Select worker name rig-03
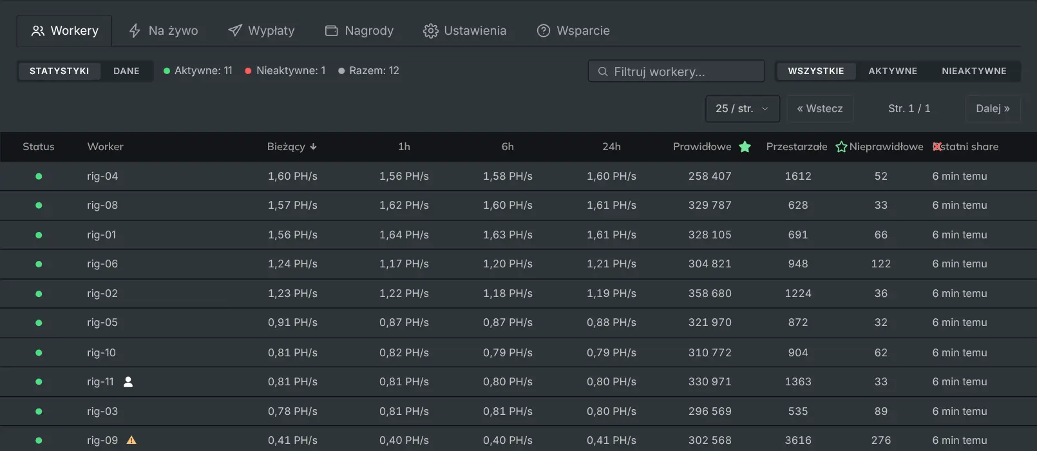1037x451 pixels. point(102,412)
